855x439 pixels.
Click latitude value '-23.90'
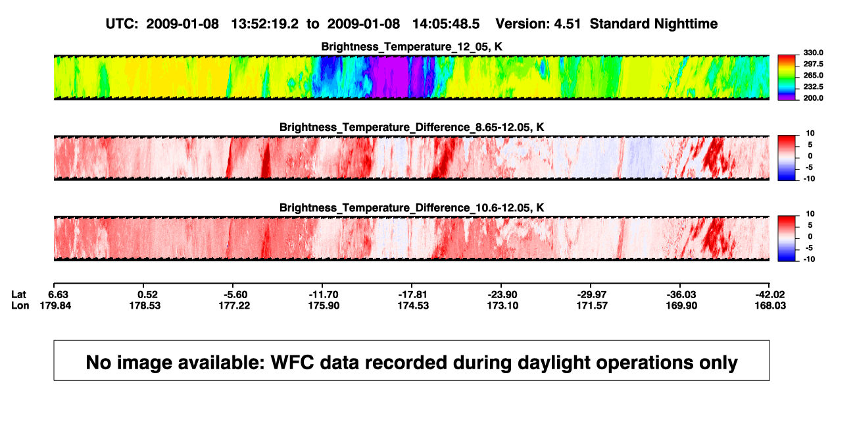coord(501,294)
